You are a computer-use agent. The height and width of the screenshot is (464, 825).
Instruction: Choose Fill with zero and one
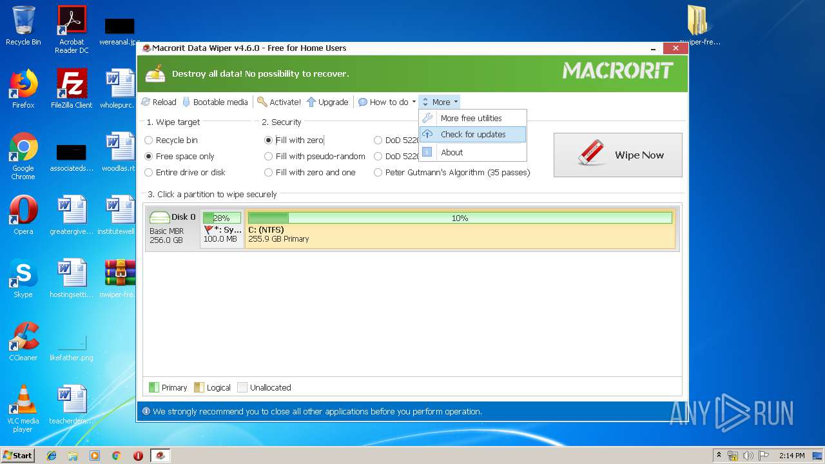(310, 172)
